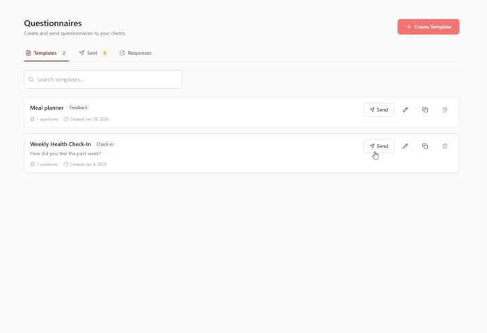Focus the Search templates field
The width and height of the screenshot is (487, 333).
pyautogui.click(x=103, y=80)
